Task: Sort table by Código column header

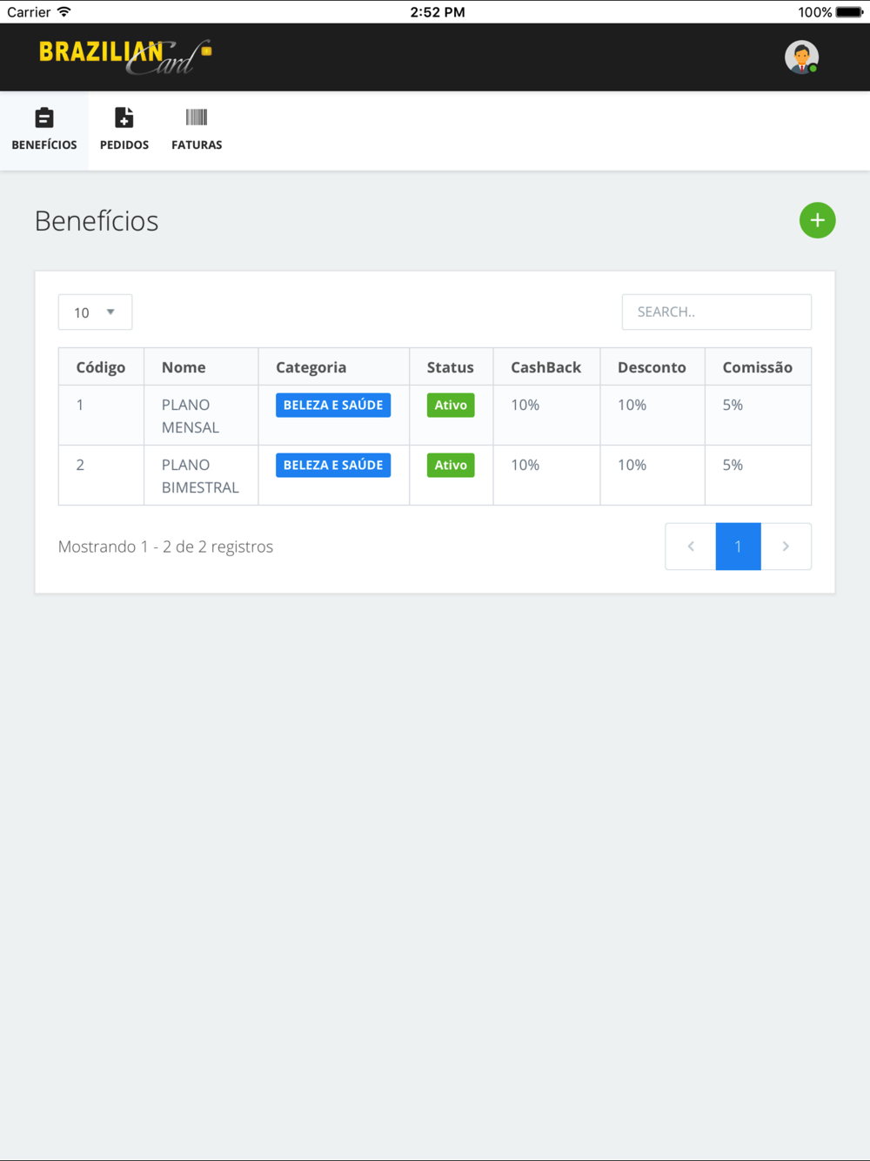Action: coord(101,367)
